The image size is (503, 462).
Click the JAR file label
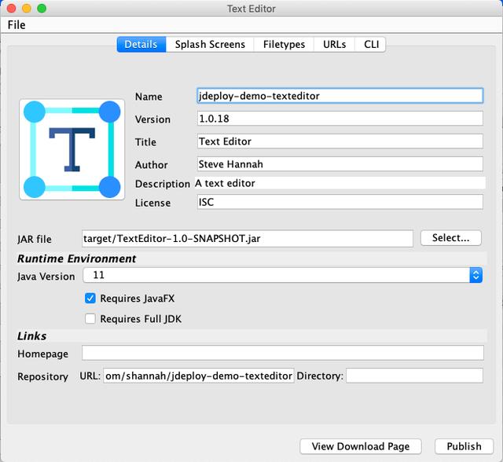coord(35,239)
